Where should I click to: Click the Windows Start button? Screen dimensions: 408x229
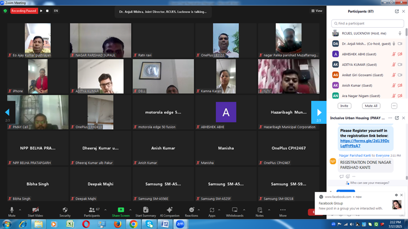(x=7, y=224)
